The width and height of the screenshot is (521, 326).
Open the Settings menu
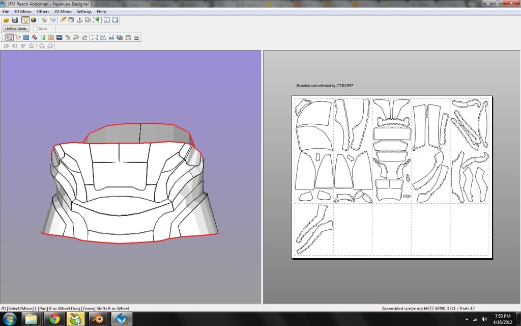click(x=84, y=11)
